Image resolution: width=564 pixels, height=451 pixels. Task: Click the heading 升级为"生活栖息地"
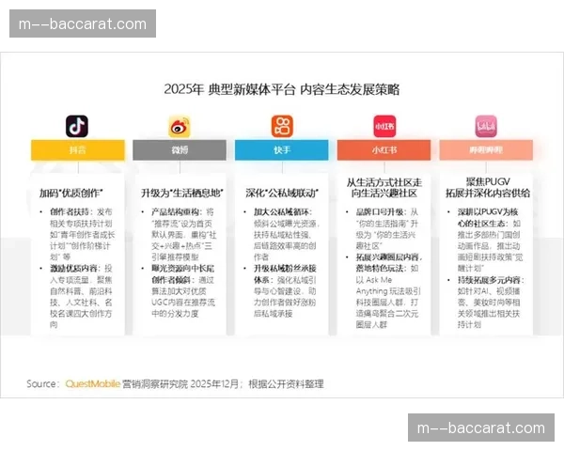[x=182, y=194]
